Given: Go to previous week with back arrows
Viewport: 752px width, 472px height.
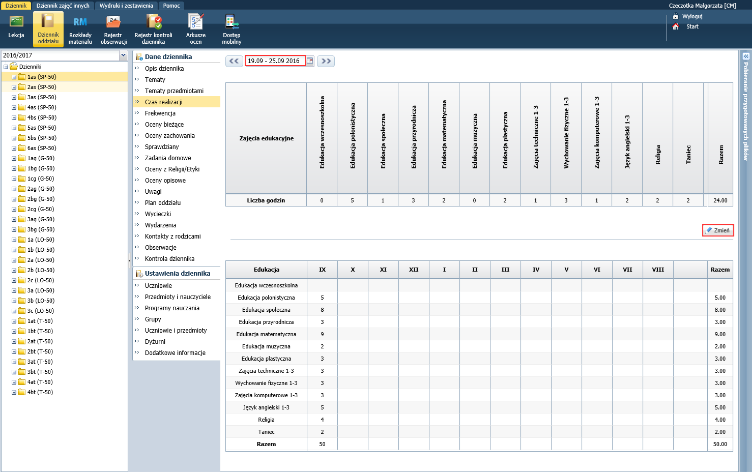Looking at the screenshot, I should coord(234,61).
